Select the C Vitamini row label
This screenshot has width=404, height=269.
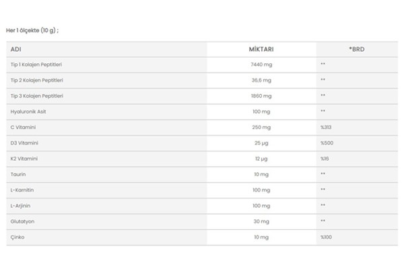pos(24,127)
